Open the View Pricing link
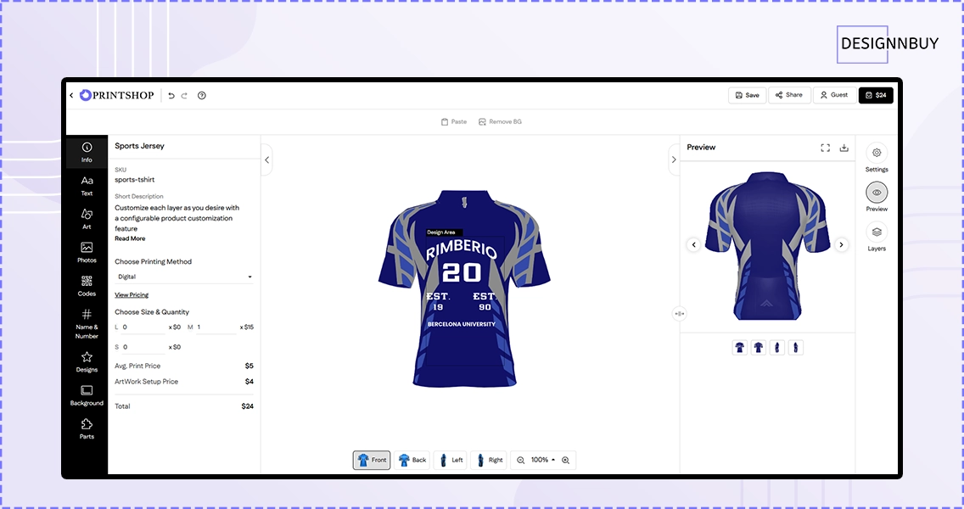 (x=132, y=295)
